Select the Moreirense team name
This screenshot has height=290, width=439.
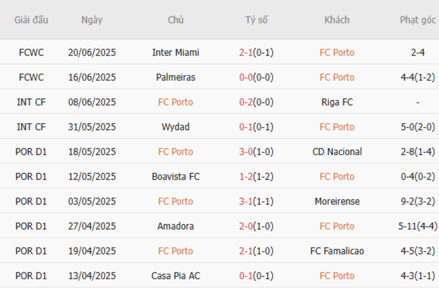coord(336,202)
